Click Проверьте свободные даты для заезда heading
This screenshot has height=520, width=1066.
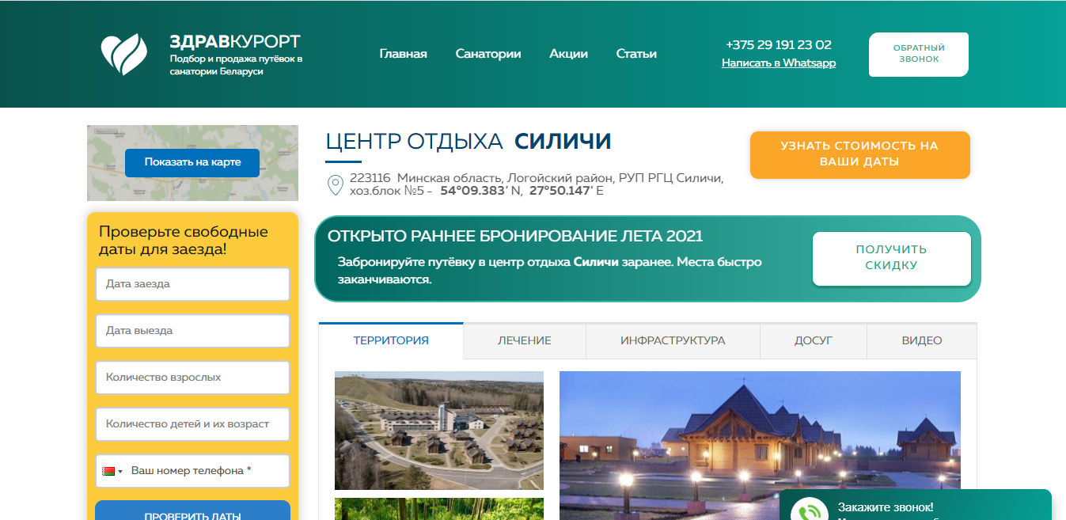(x=184, y=241)
